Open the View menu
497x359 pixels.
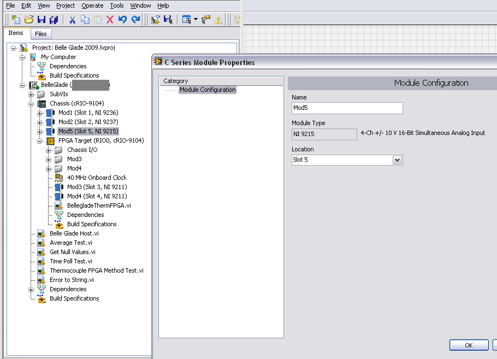(x=44, y=5)
